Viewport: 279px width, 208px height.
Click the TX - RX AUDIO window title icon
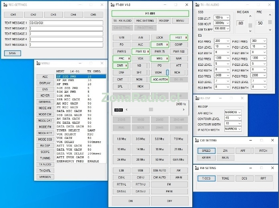198,5
